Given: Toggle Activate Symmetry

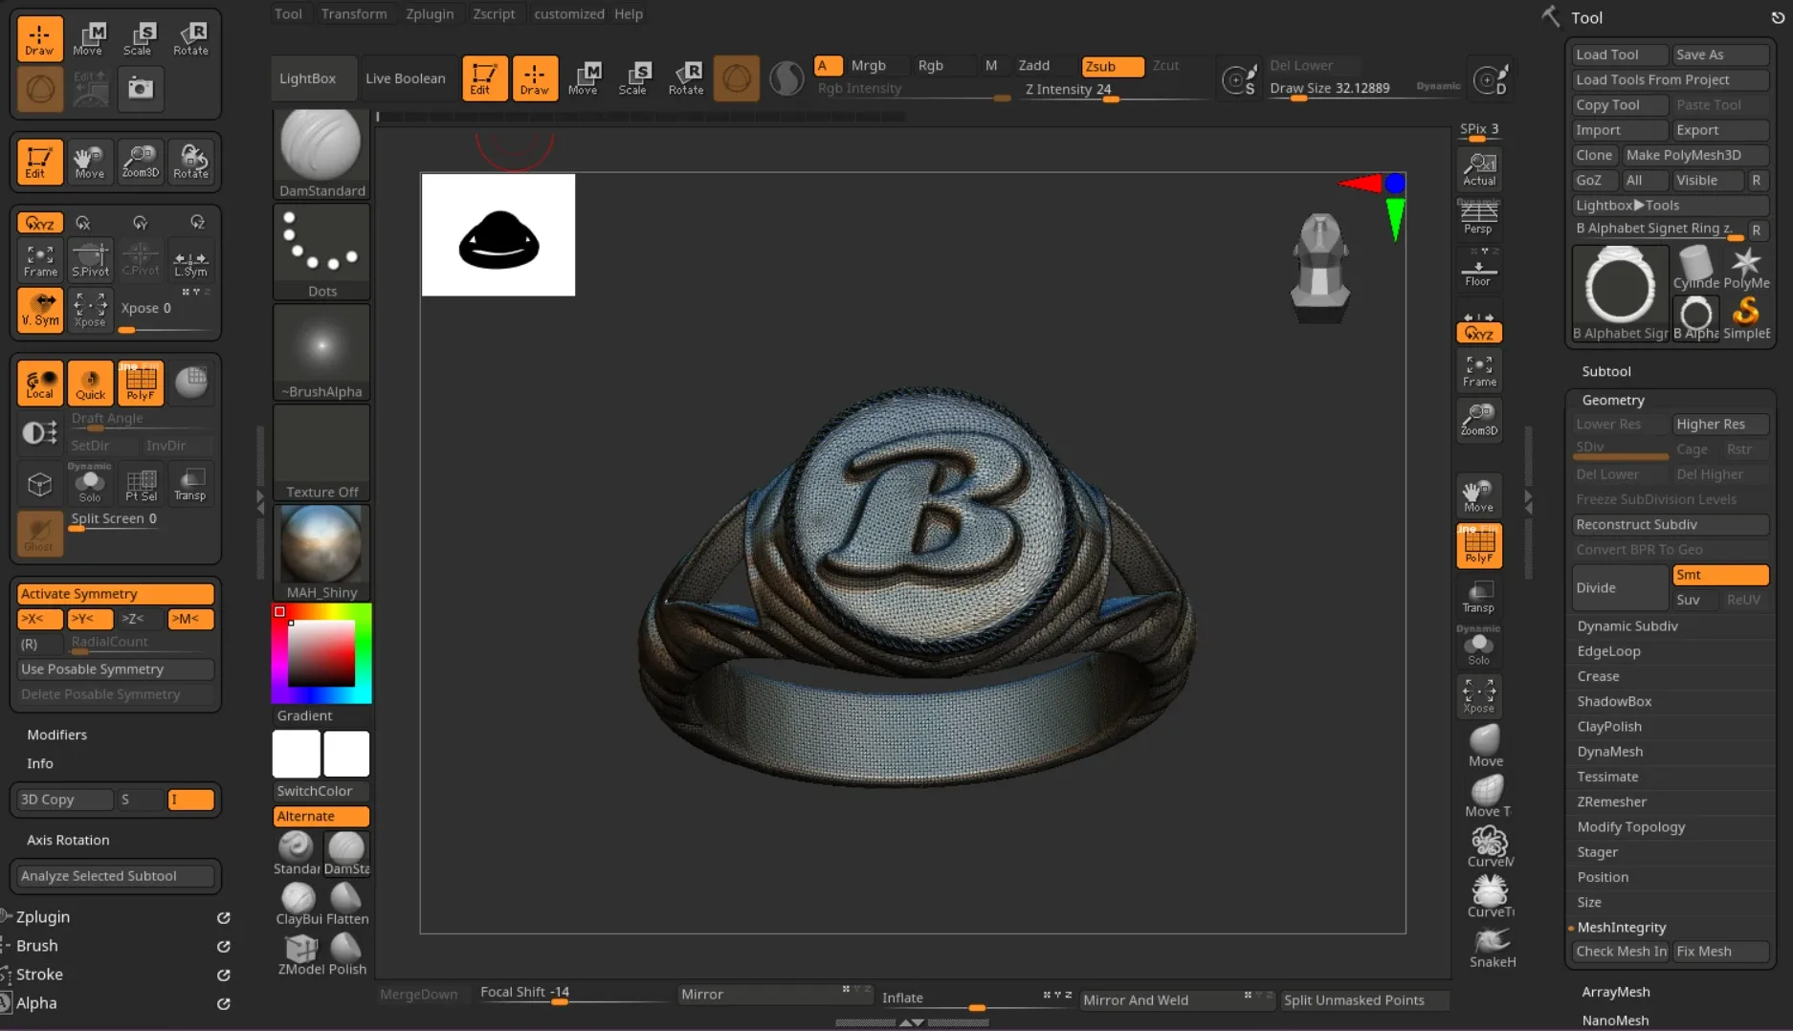Looking at the screenshot, I should click(115, 593).
